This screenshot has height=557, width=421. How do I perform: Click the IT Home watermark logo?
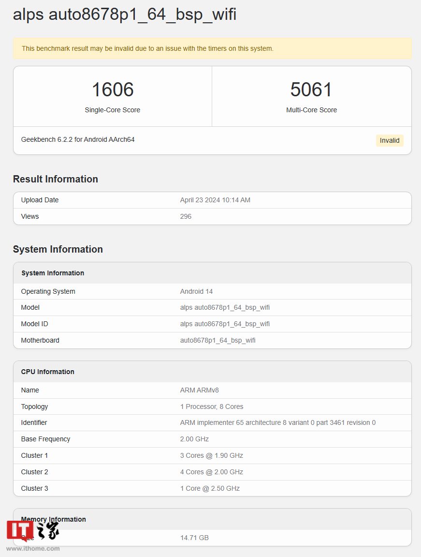point(33,534)
